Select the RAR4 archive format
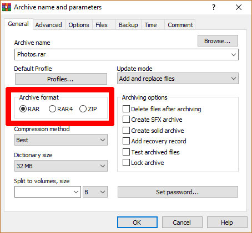 click(52, 109)
